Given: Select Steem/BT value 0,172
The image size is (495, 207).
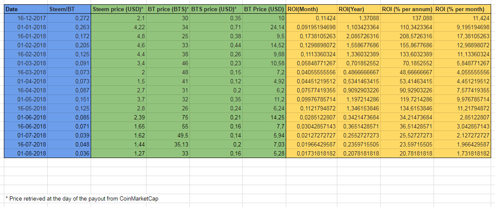Looking at the screenshot, I should click(x=69, y=36).
